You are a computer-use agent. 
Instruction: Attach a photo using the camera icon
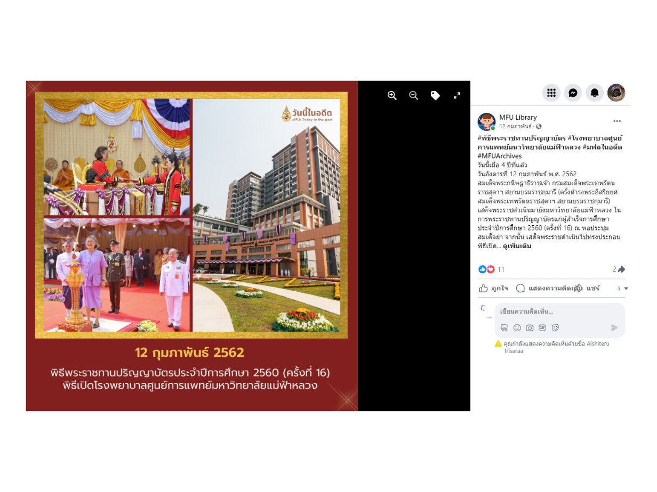pos(530,327)
